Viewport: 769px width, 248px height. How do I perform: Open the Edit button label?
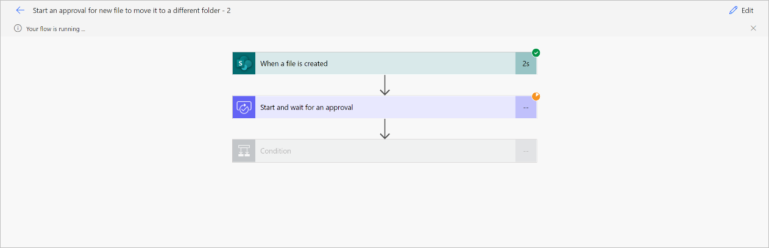pyautogui.click(x=747, y=10)
